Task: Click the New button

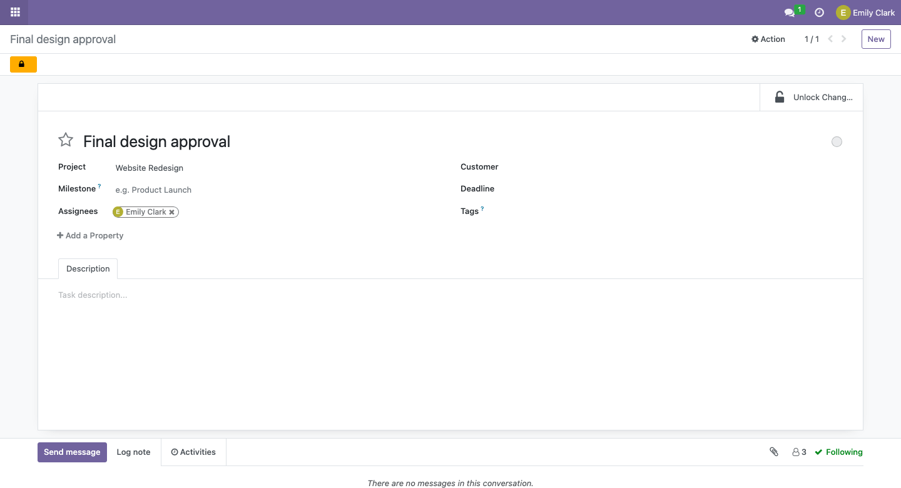Action: (x=876, y=39)
